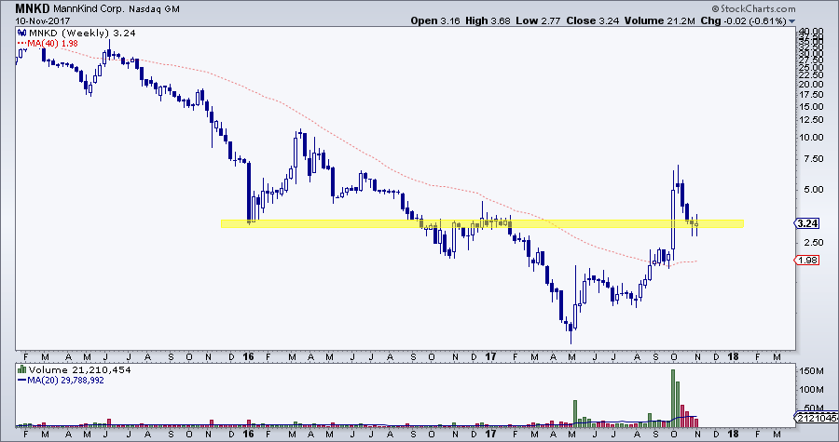Click the yellow highlighted support band
Viewport: 839px width, 442px height.
[482, 223]
